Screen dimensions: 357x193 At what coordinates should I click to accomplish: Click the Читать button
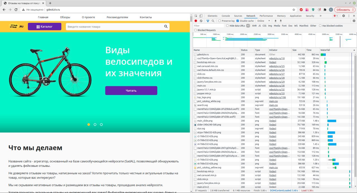[131, 91]
